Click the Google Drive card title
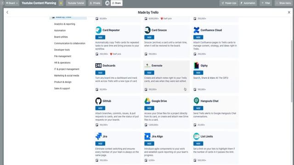294x165 pixels. point(159,101)
